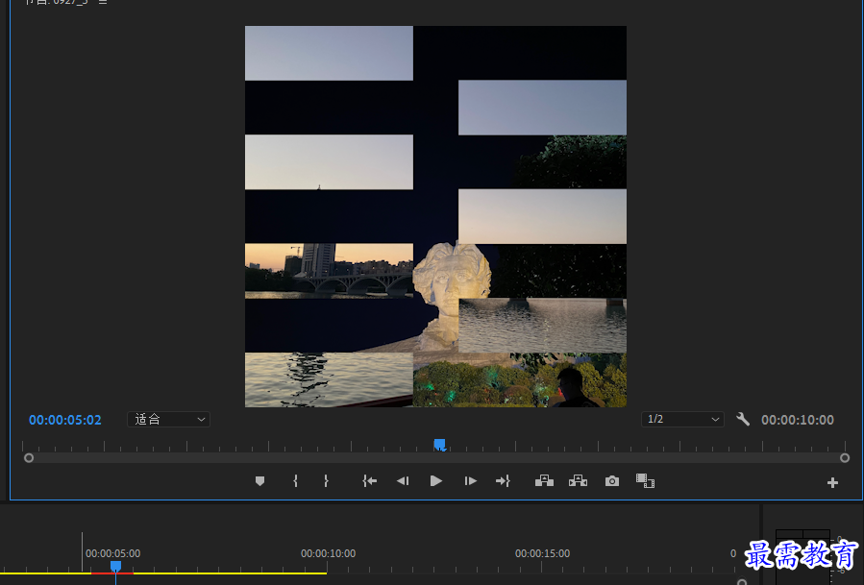Open comparison view button
This screenshot has width=864, height=585.
[645, 481]
